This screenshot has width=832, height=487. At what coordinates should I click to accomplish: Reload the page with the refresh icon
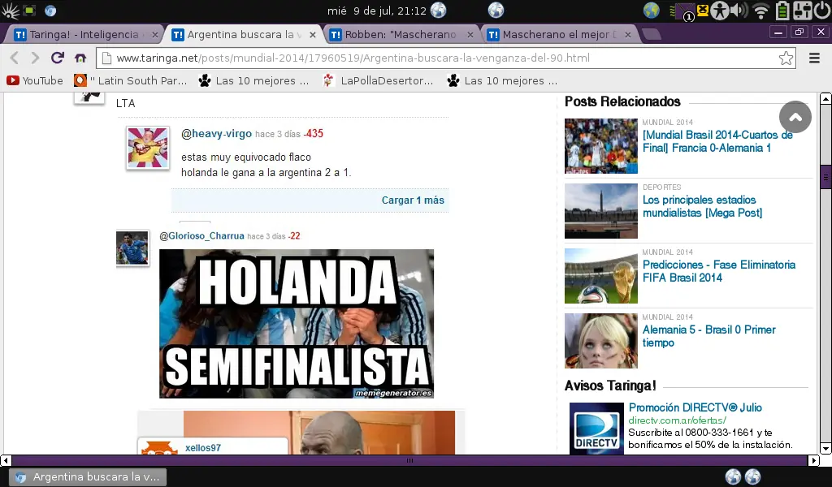58,58
